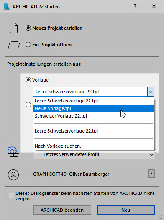Click the help question mark button
The width and height of the screenshot is (164, 220).
135,6
